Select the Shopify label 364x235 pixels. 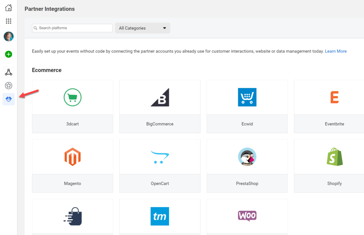[334, 184]
